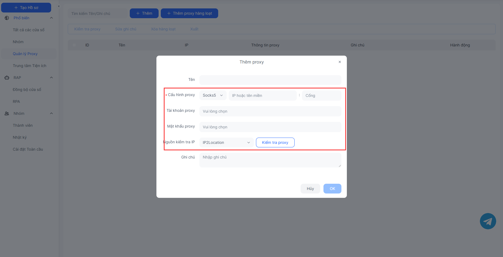Confirm with the OK button
This screenshot has width=503, height=257.
[x=332, y=189]
